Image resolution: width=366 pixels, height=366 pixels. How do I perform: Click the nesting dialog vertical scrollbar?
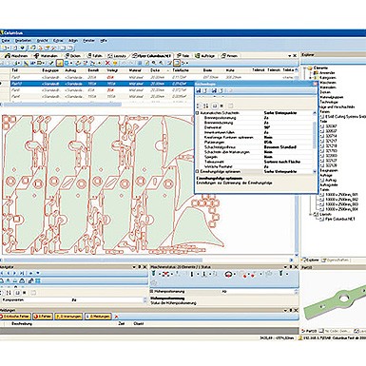(x=315, y=142)
